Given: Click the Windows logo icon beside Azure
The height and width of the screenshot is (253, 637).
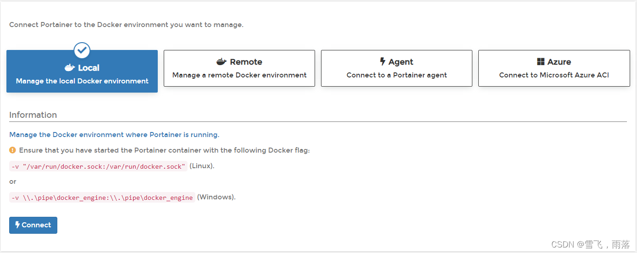Looking at the screenshot, I should coord(541,62).
